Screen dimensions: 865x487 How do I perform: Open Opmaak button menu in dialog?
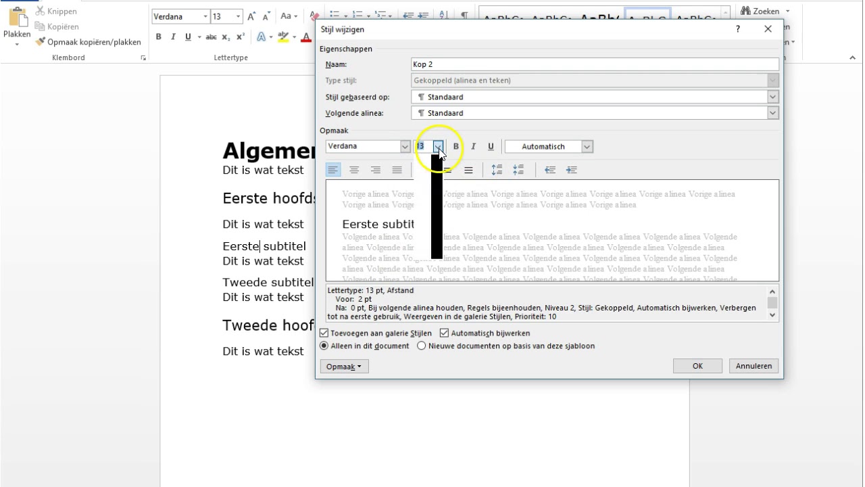pyautogui.click(x=344, y=366)
